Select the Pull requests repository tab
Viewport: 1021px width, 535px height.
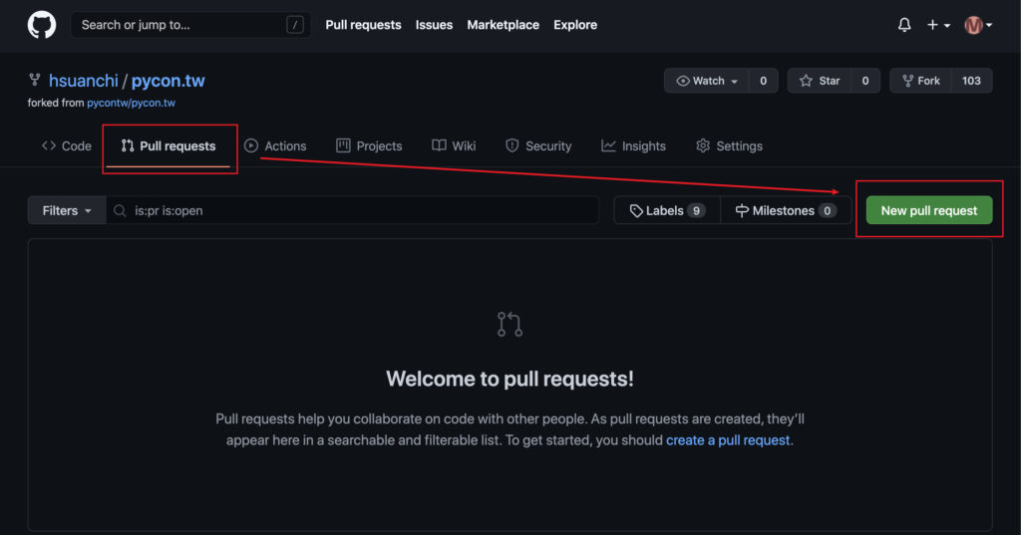169,145
